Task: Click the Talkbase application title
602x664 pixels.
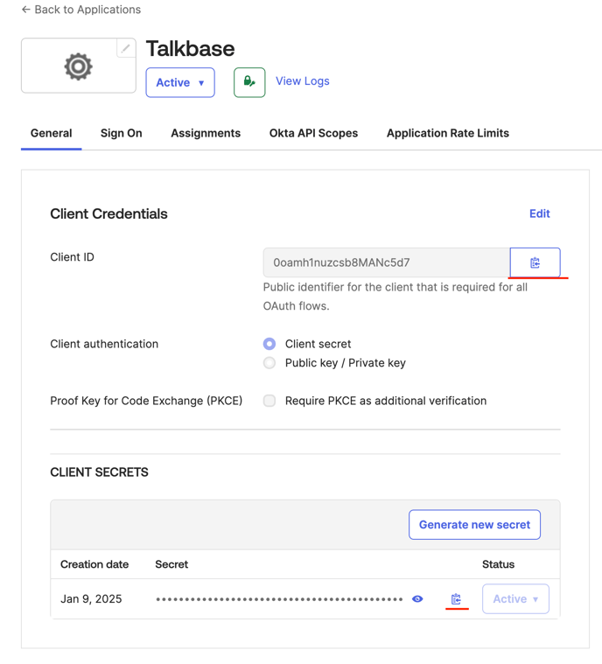Action: coord(190,49)
